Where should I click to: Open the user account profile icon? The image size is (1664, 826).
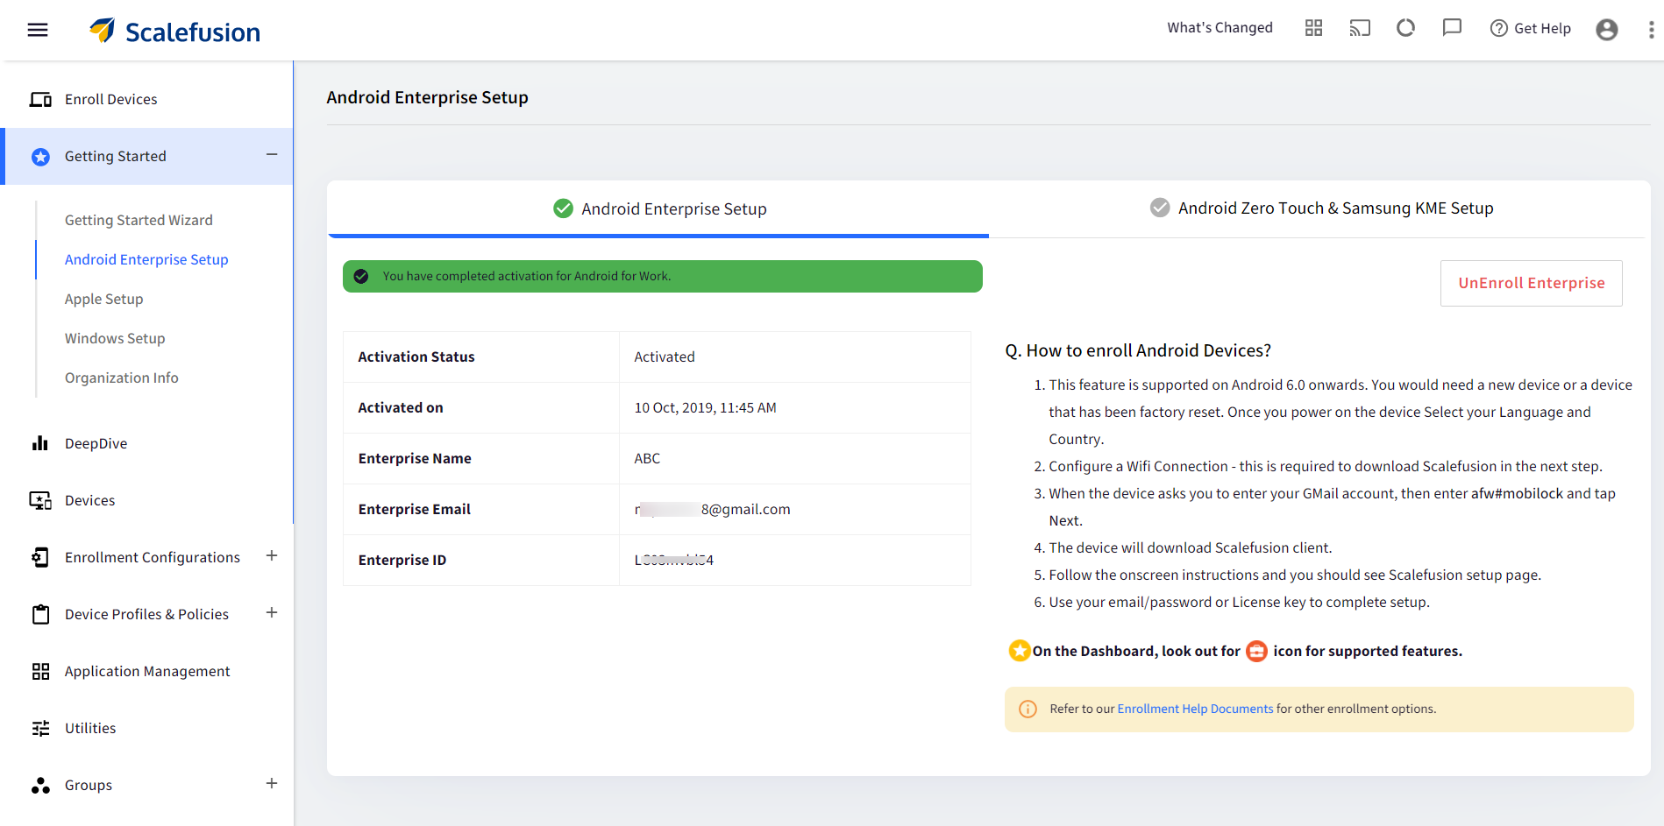(x=1607, y=30)
